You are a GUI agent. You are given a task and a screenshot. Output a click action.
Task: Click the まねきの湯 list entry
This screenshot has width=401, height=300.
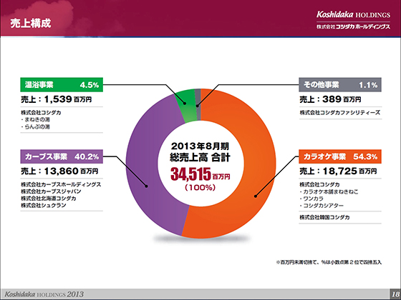click(36, 120)
